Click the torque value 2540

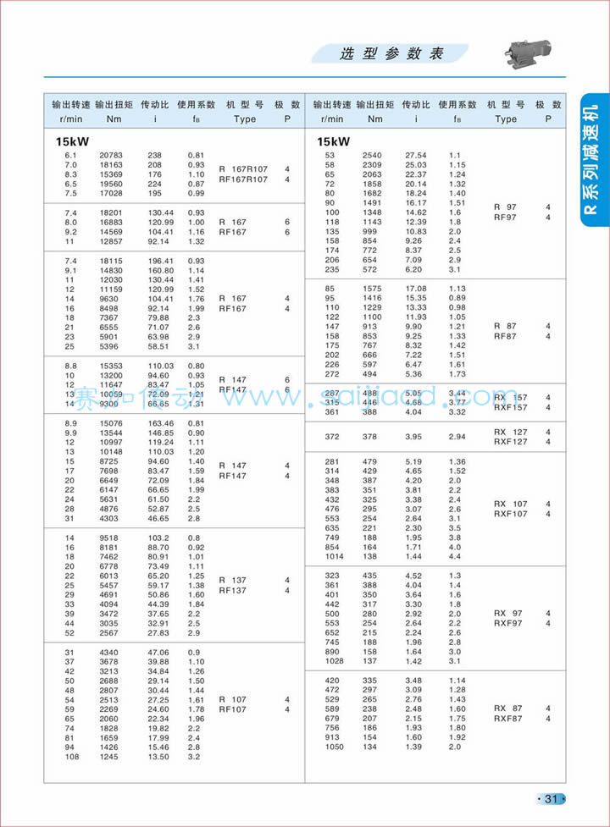pyautogui.click(x=372, y=155)
